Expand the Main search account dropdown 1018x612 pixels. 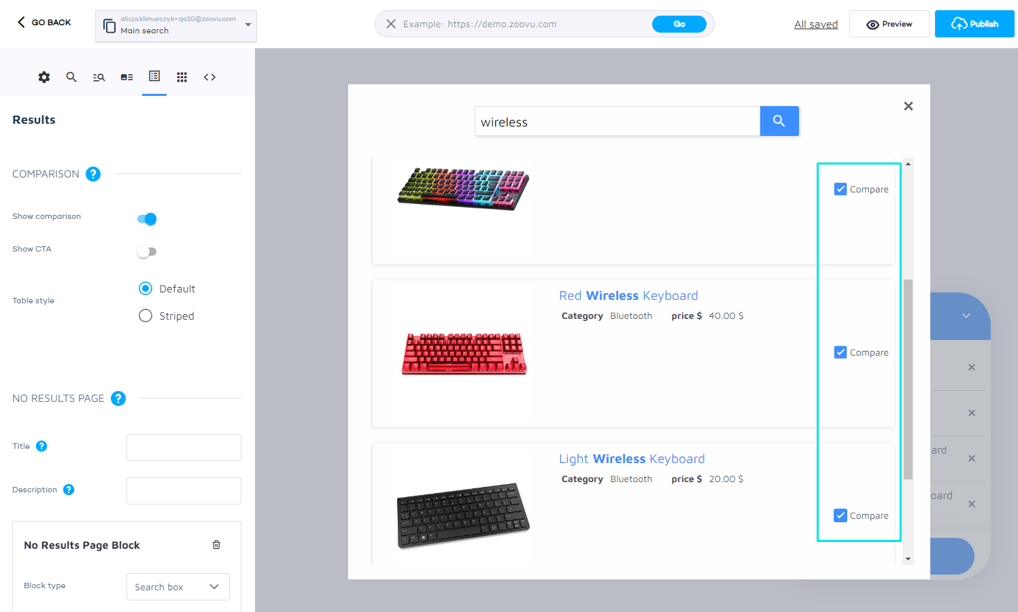coord(248,25)
